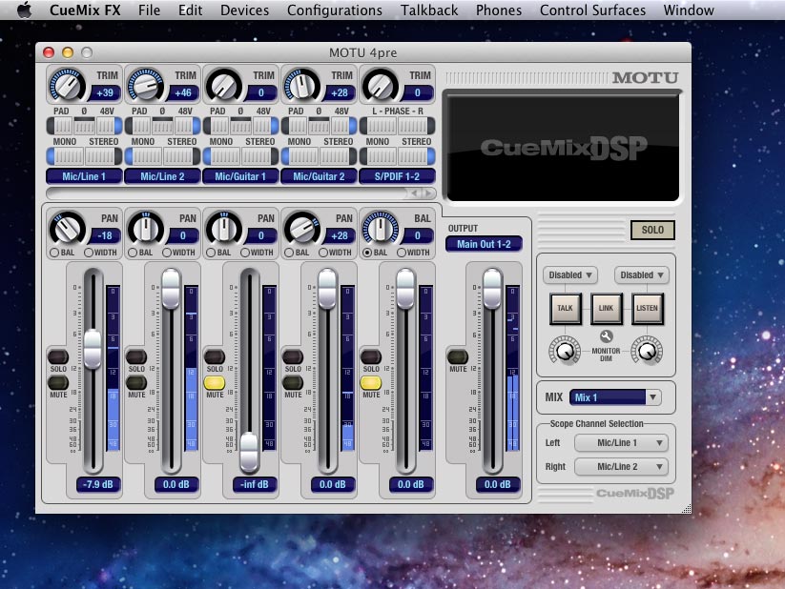Open the MIX selection dropdown

pos(614,397)
